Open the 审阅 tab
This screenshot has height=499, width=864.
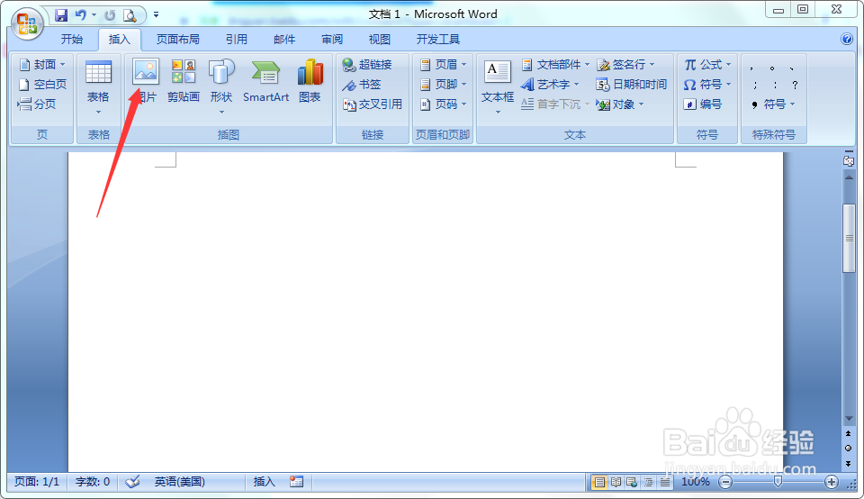pyautogui.click(x=332, y=39)
